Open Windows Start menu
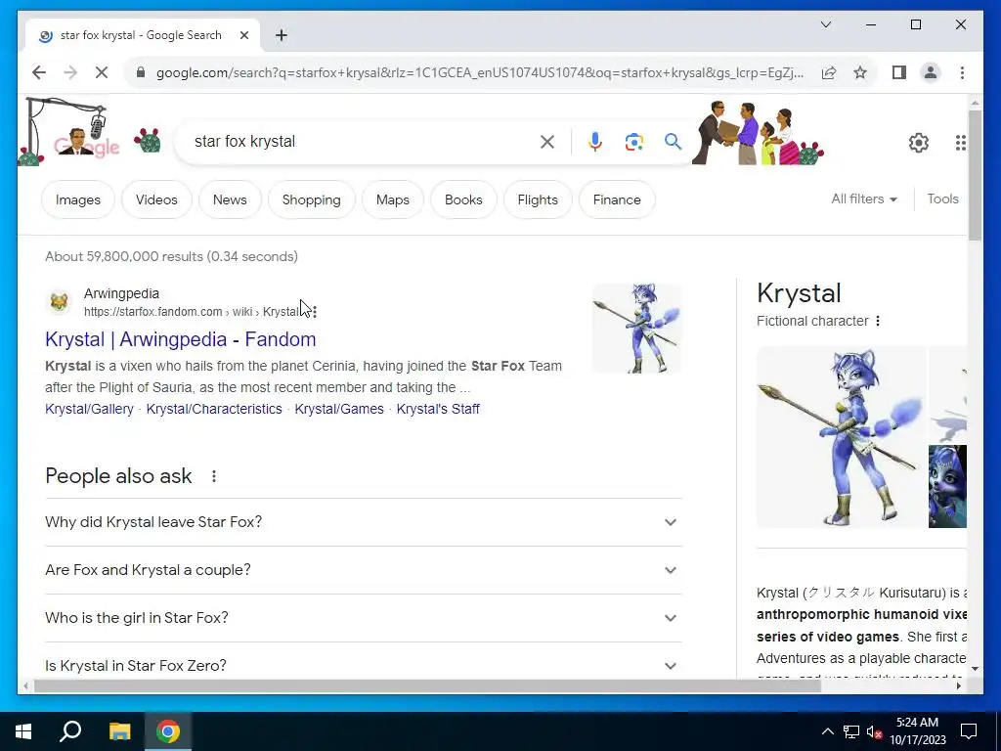 click(x=23, y=731)
